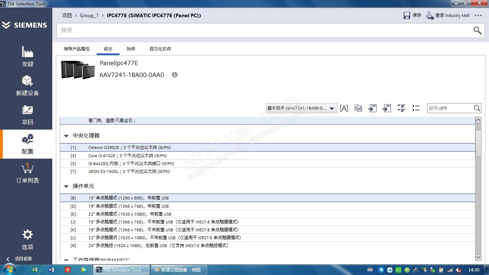This screenshot has height=275, width=489.
Task: Go to Group_1 in the breadcrumb
Action: coord(89,15)
